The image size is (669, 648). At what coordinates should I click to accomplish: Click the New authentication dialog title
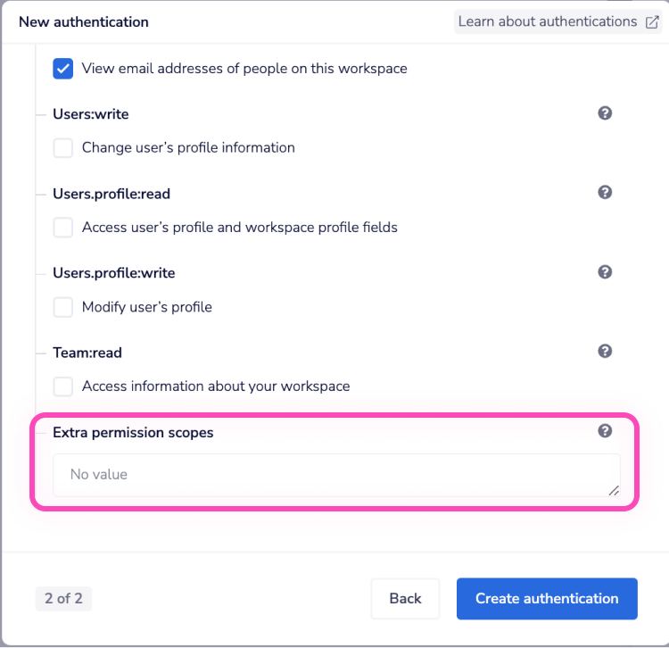point(84,21)
